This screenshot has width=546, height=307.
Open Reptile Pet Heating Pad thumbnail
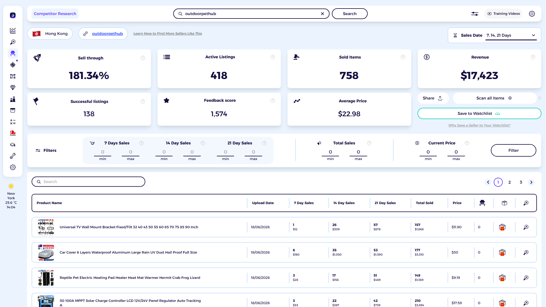pyautogui.click(x=46, y=278)
